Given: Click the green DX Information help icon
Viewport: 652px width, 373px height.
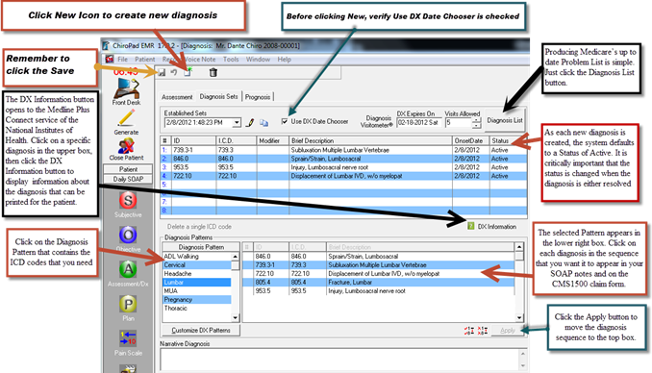Looking at the screenshot, I should click(x=470, y=226).
